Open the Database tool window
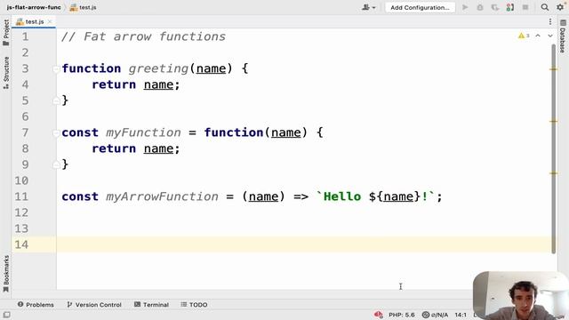 pos(563,36)
